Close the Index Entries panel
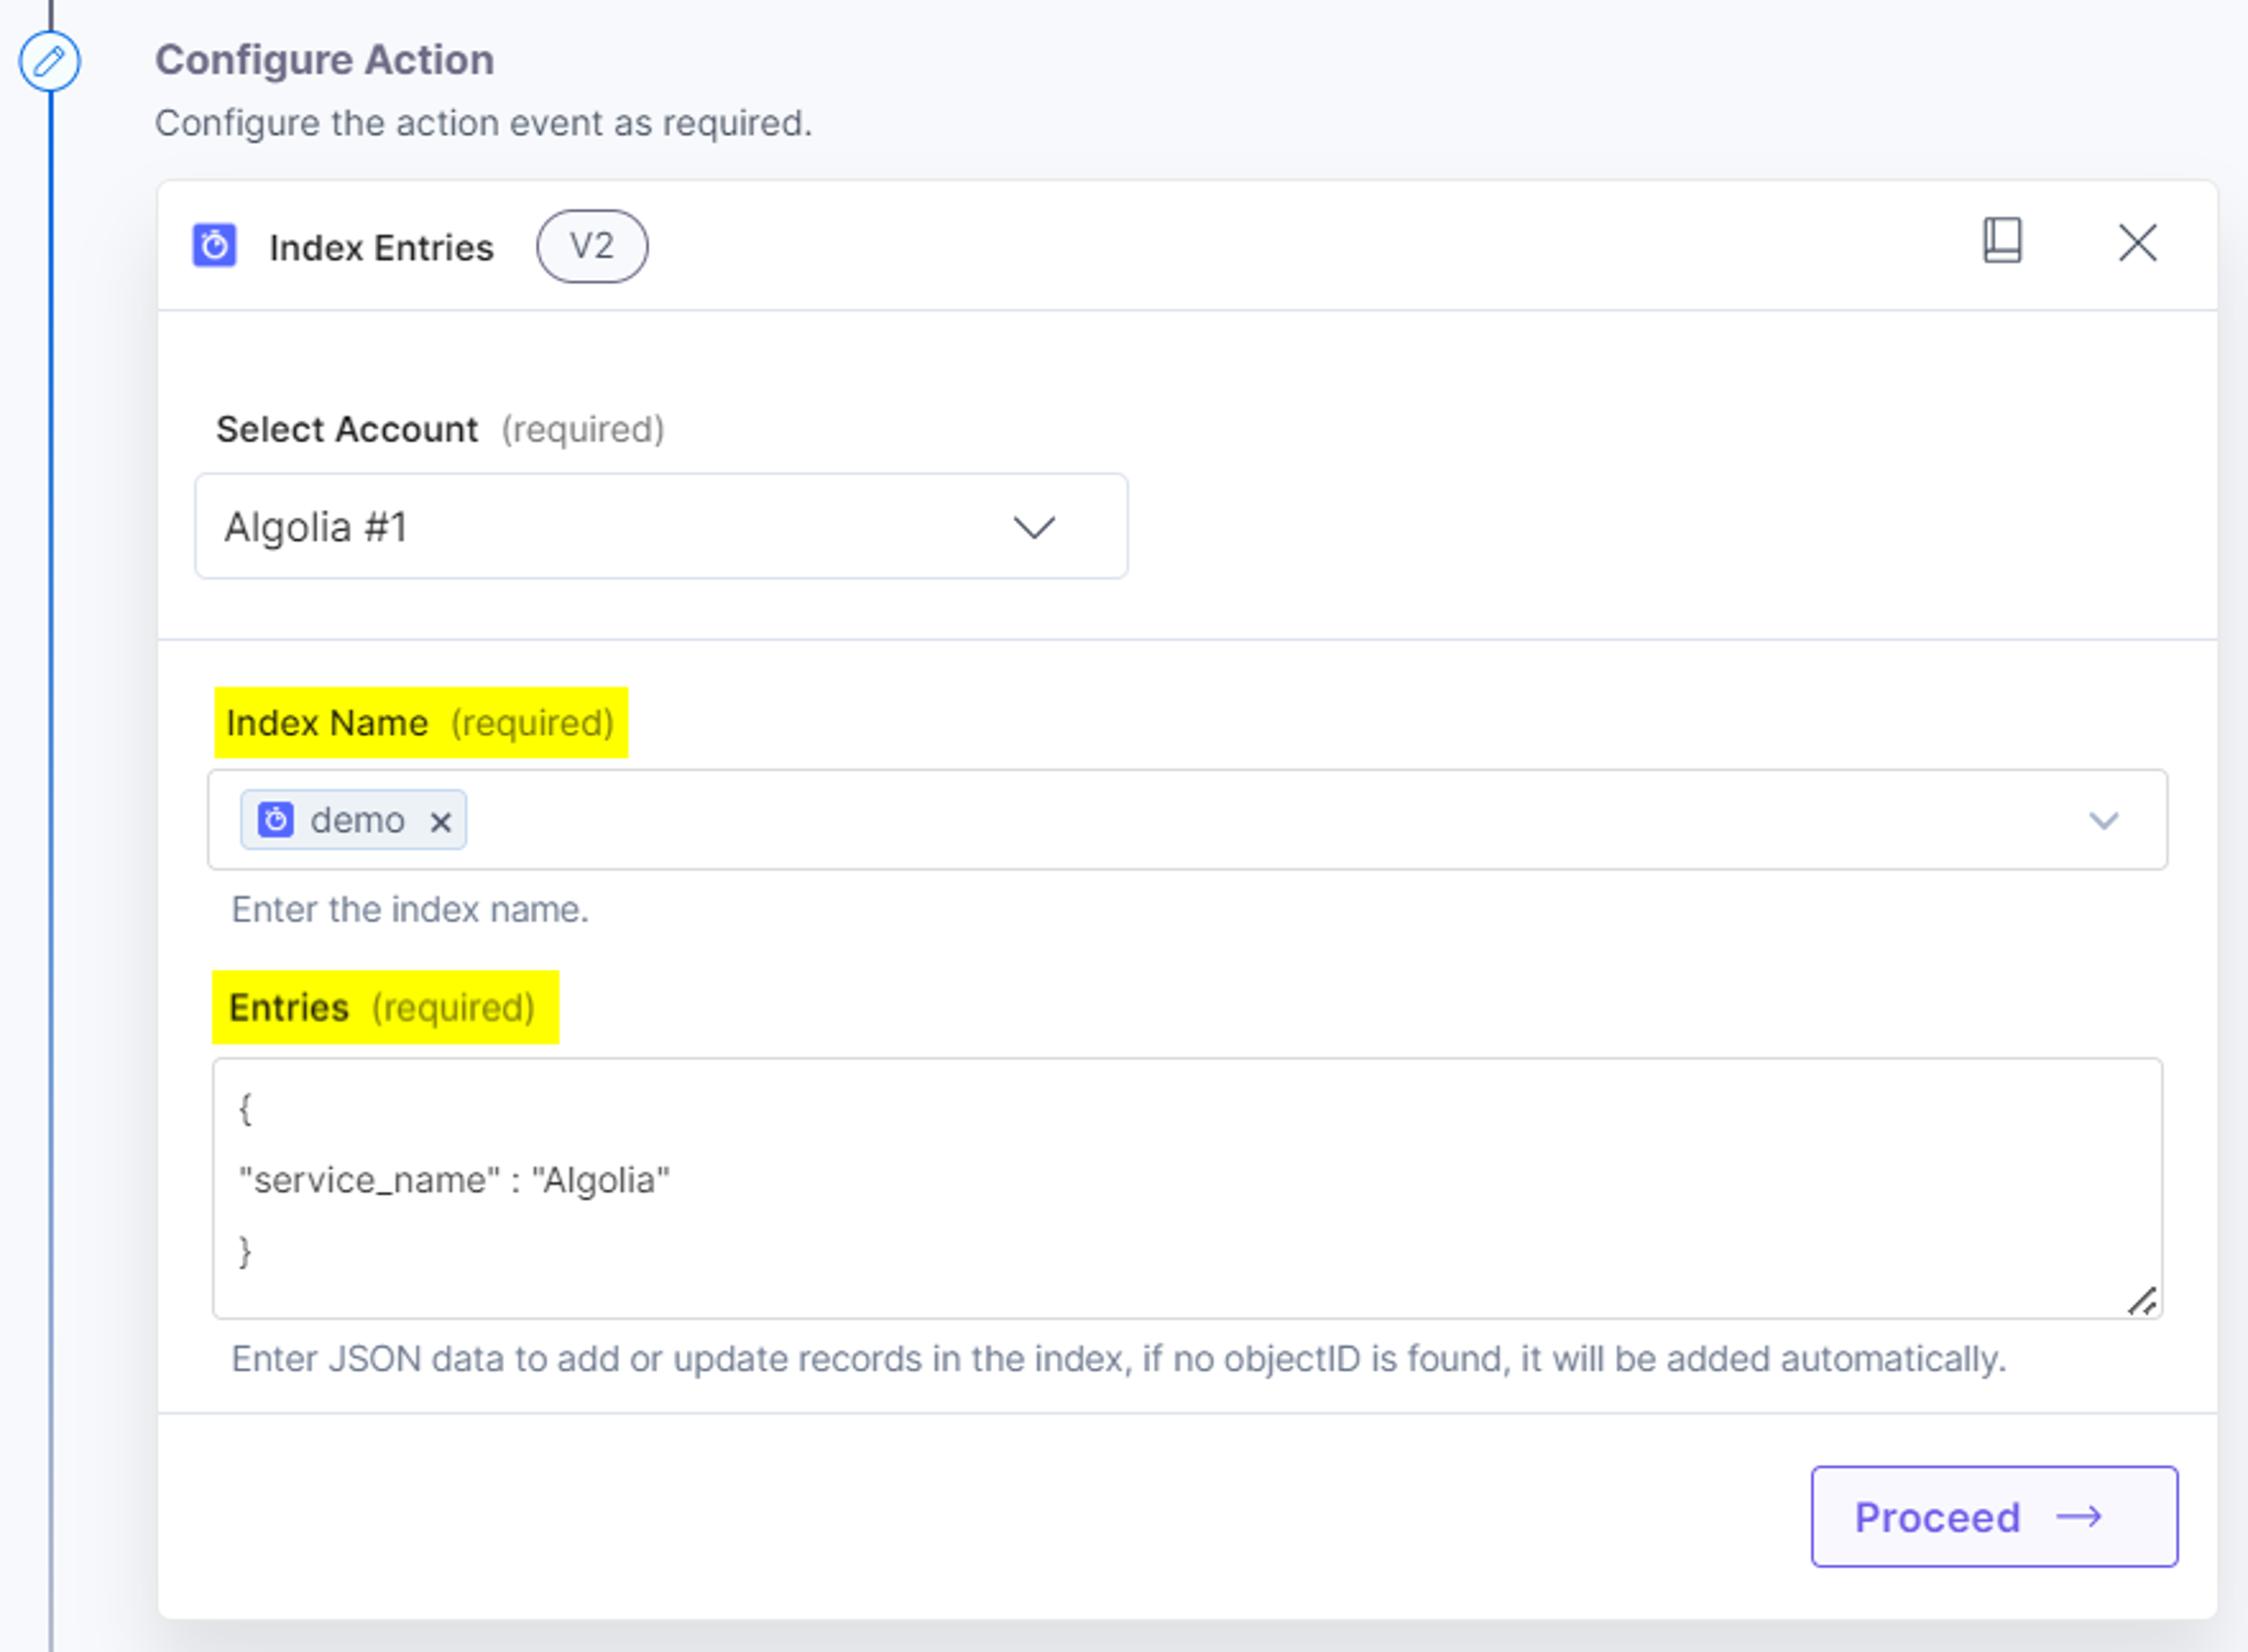Image resolution: width=2248 pixels, height=1652 pixels. [2138, 243]
